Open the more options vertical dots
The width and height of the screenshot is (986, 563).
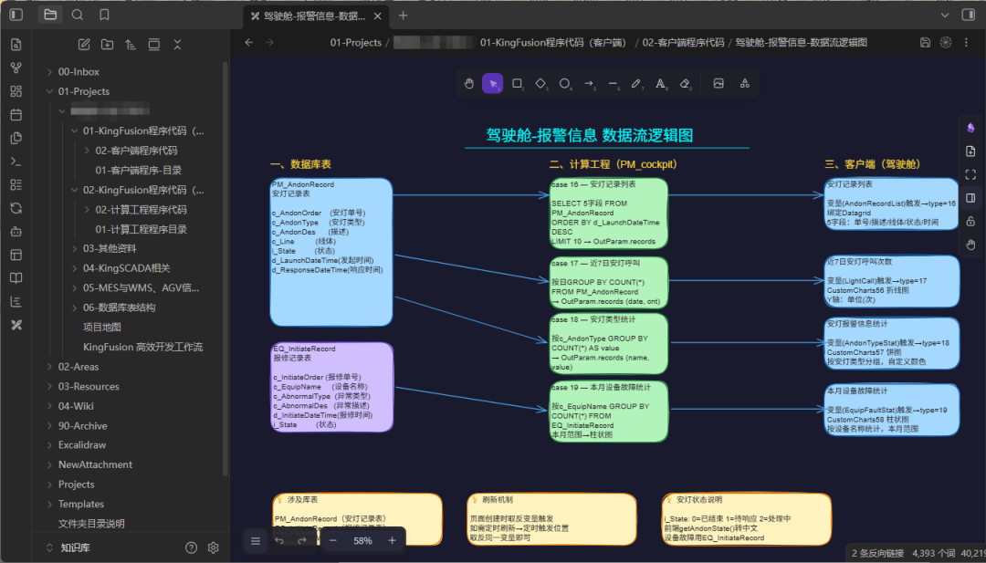pyautogui.click(x=967, y=43)
